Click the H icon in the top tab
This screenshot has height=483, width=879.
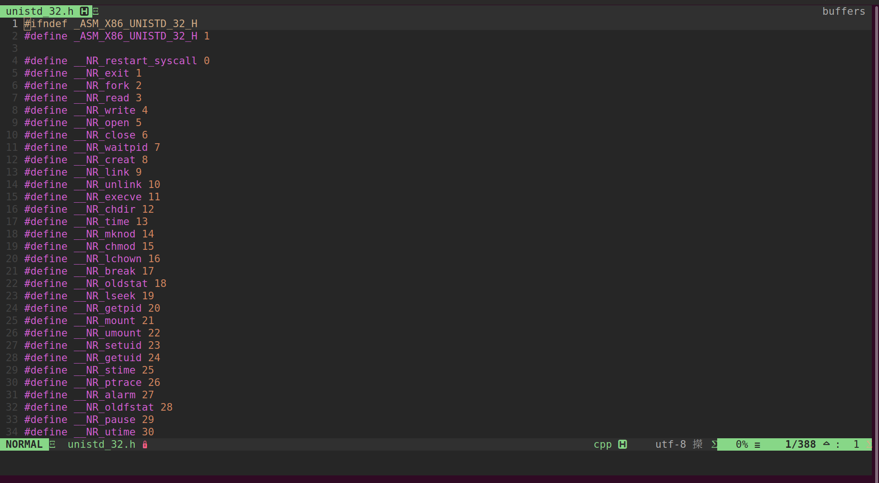point(84,11)
